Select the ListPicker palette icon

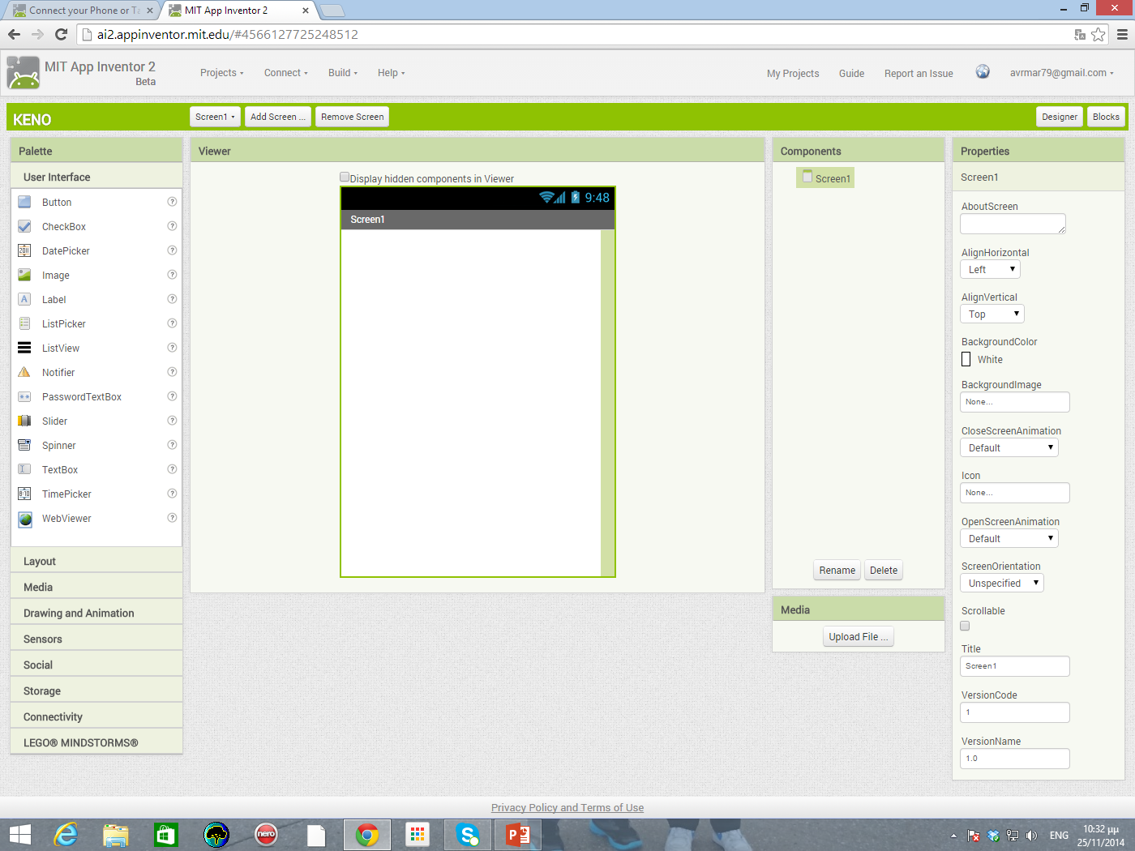tap(24, 323)
